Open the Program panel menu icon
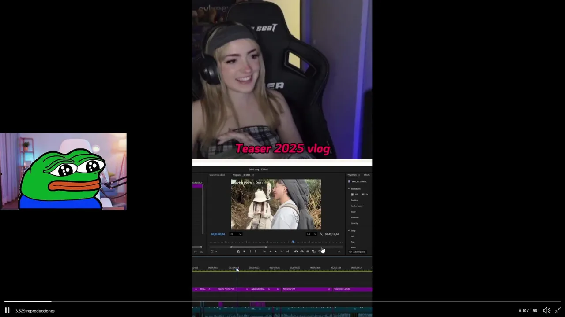 [x=253, y=175]
